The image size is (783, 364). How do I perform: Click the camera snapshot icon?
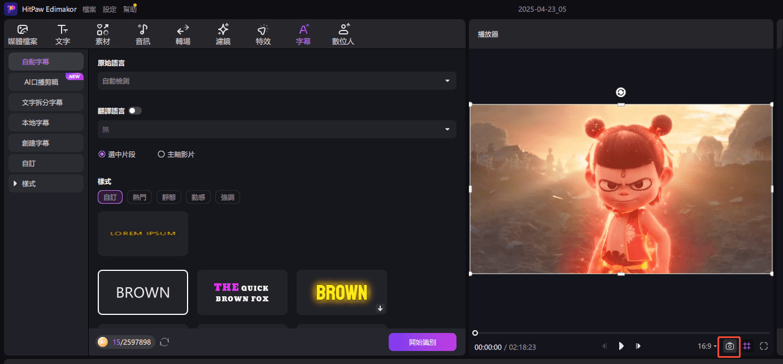click(x=729, y=346)
